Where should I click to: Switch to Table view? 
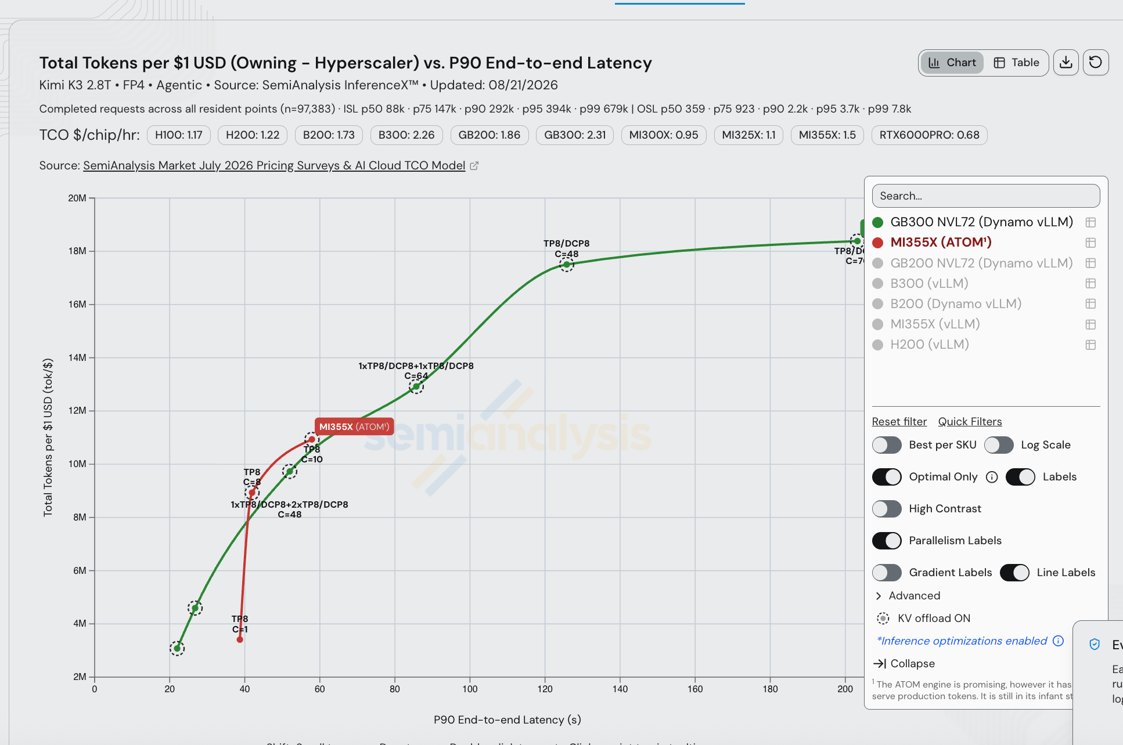coord(1016,63)
